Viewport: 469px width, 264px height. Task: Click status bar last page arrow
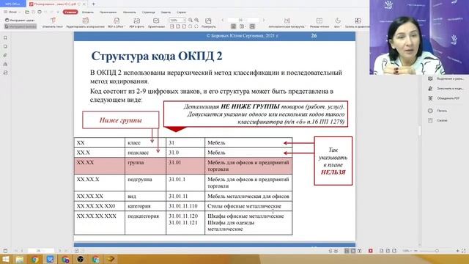[66, 251]
